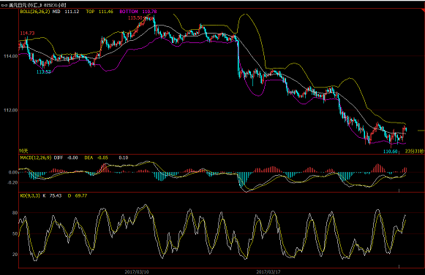Click the 16天 period label
The image size is (425, 275).
pyautogui.click(x=23, y=151)
